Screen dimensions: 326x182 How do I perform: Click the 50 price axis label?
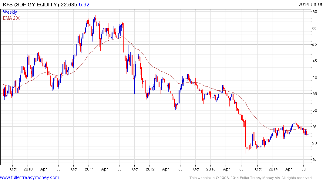(315, 45)
